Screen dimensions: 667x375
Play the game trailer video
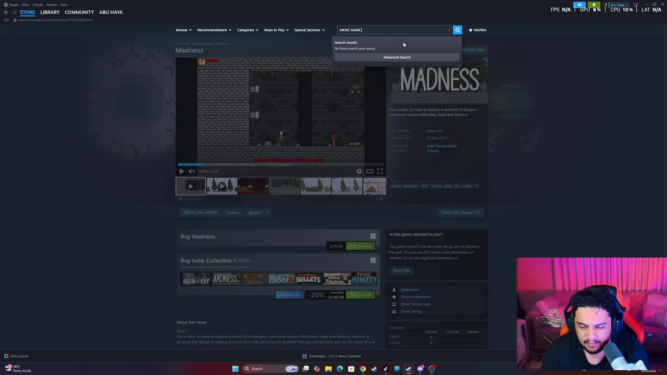181,171
